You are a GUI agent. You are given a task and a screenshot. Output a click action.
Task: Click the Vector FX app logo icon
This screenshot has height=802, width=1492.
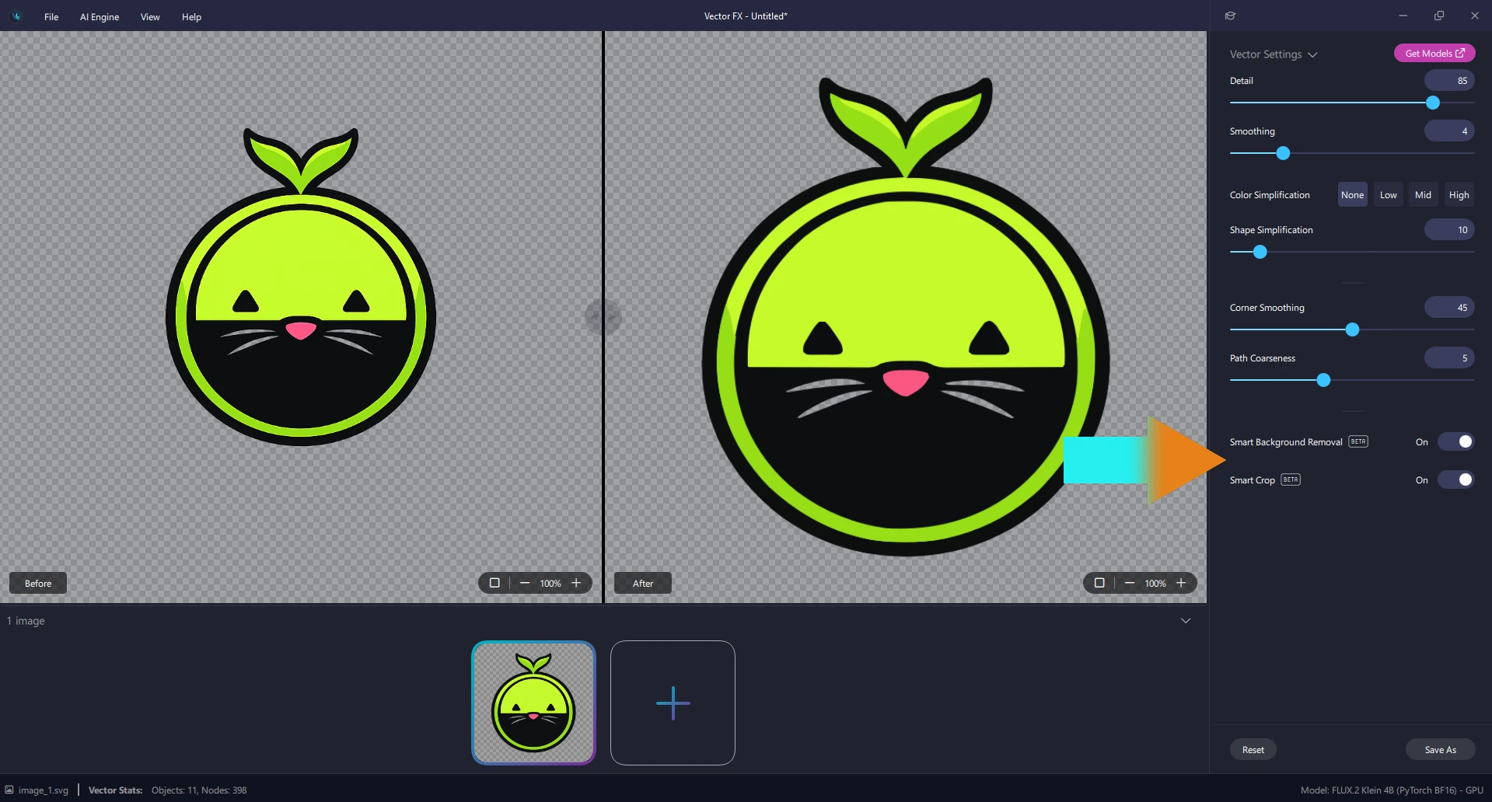[x=16, y=16]
